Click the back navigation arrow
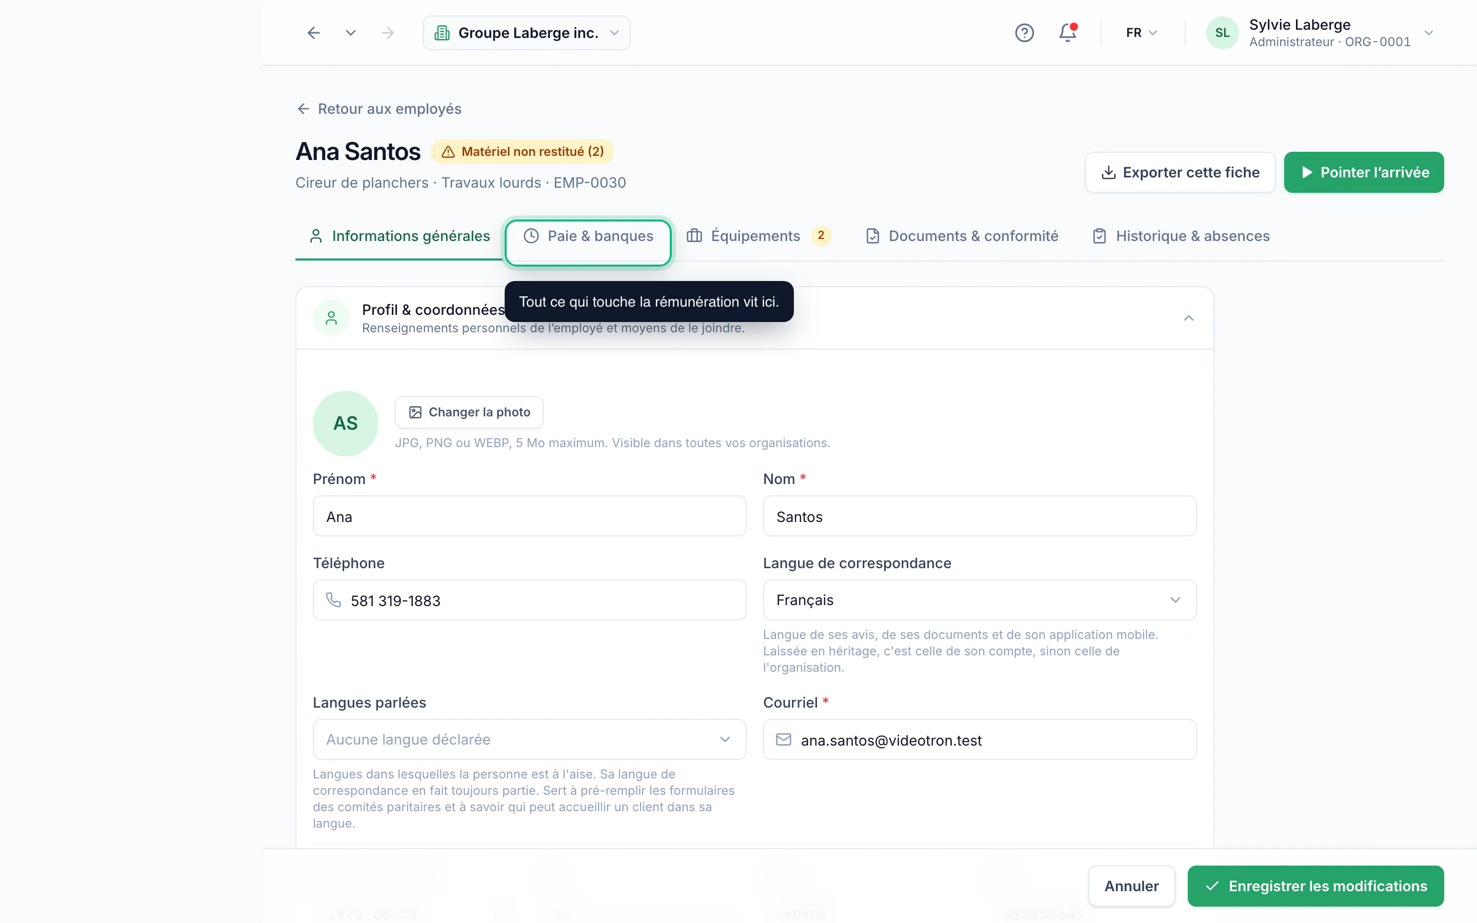The width and height of the screenshot is (1477, 923). [314, 33]
